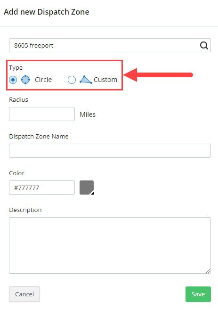Viewport: 218px width, 310px height.
Task: Click the custom polygon shape icon
Action: click(86, 80)
